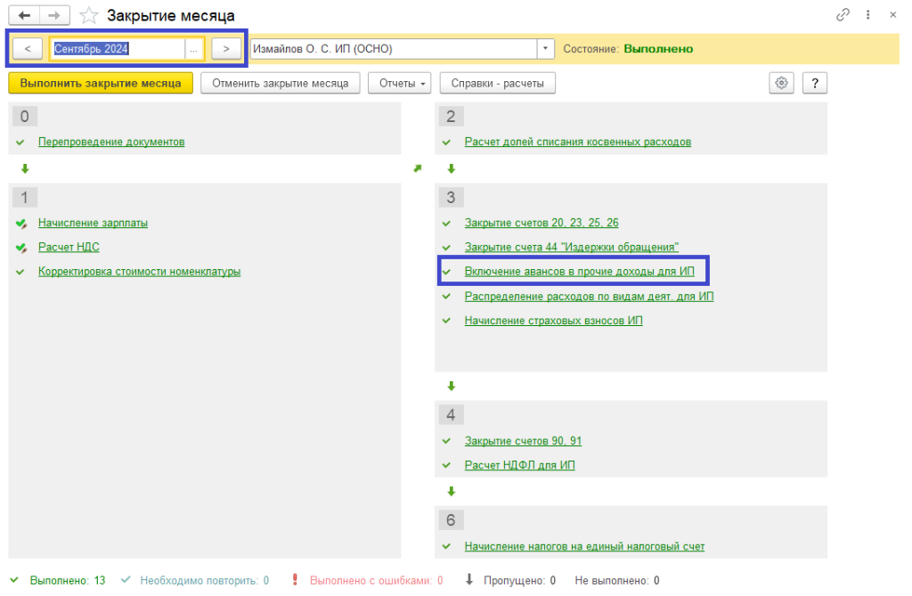The height and width of the screenshot is (596, 912).
Task: Click the Сентябрь 2024 period field
Action: coord(118,49)
